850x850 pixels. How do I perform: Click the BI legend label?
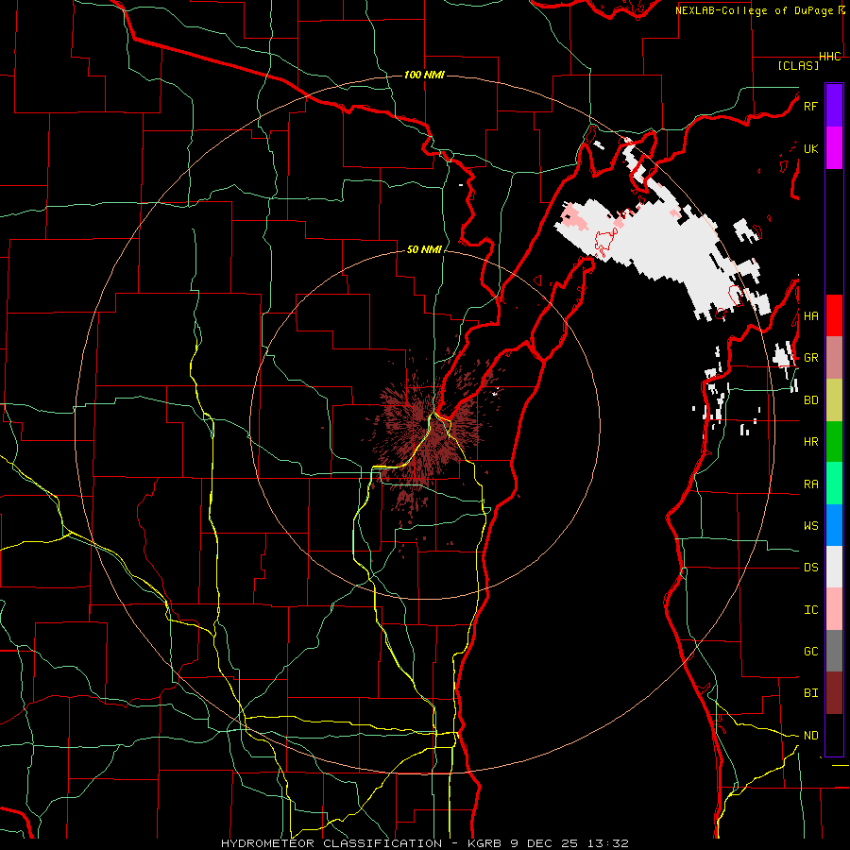coord(810,693)
